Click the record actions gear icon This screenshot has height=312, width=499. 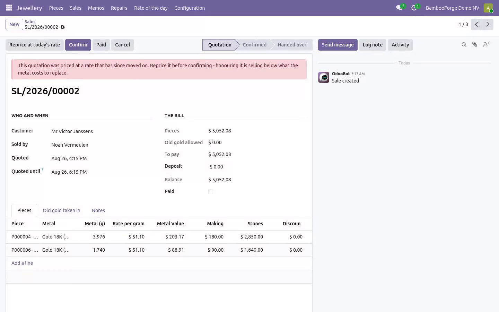point(63,27)
